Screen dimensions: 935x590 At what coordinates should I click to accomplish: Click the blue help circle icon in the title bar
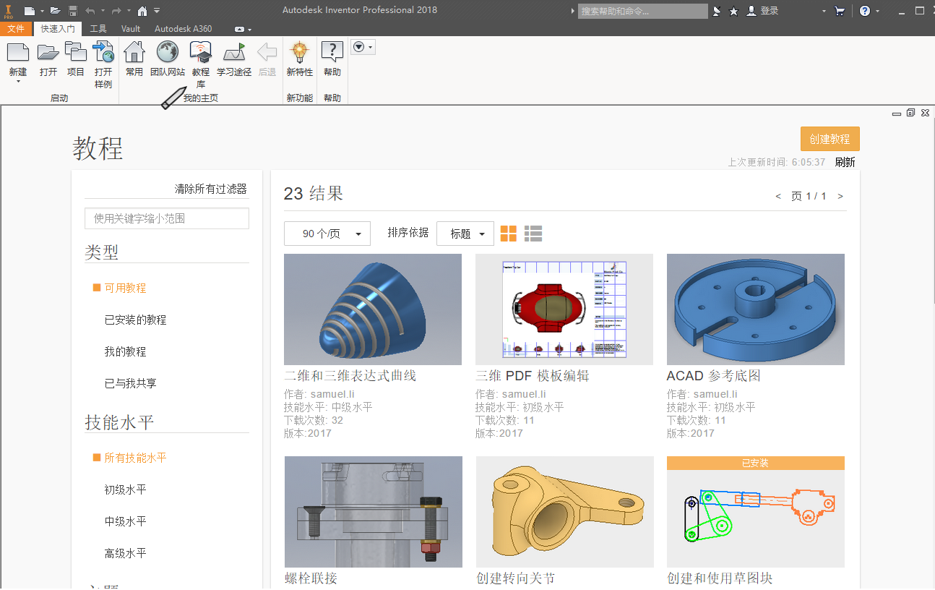point(865,11)
